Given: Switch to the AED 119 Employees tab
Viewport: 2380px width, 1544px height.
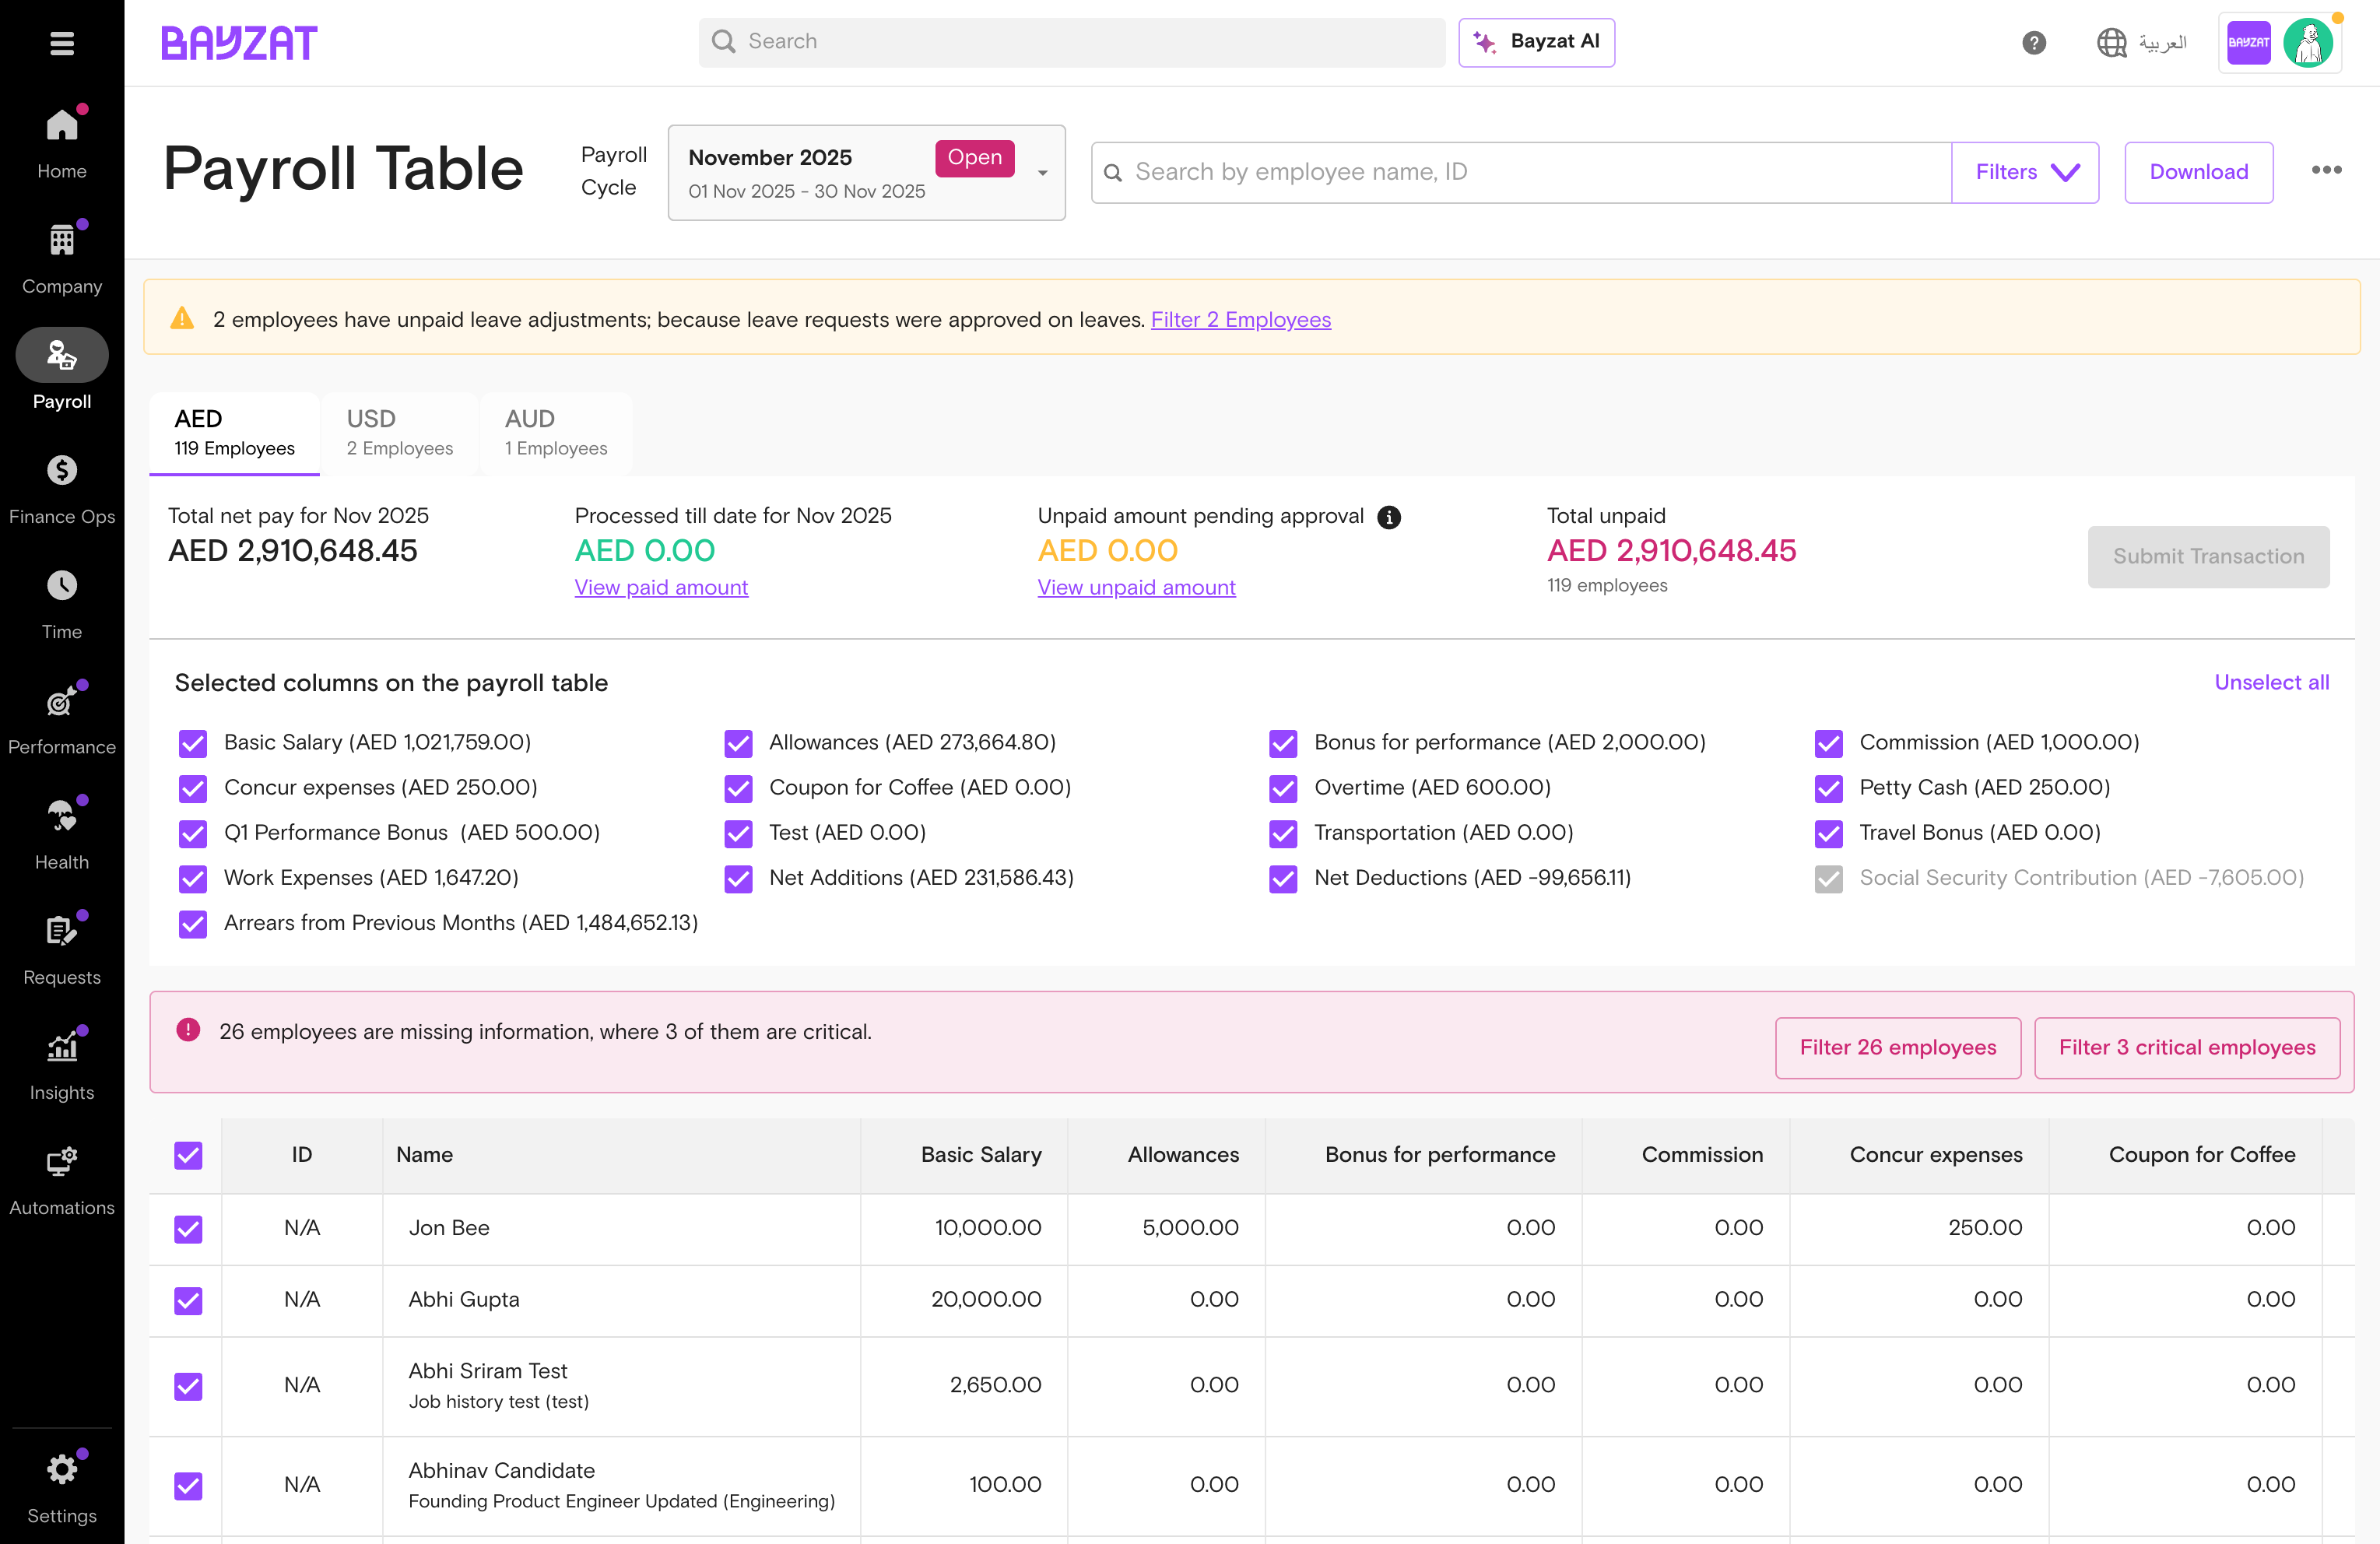Looking at the screenshot, I should point(234,433).
